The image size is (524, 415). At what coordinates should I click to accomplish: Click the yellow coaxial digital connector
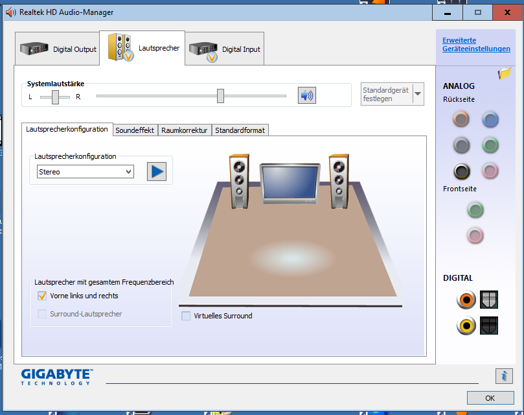(x=466, y=326)
